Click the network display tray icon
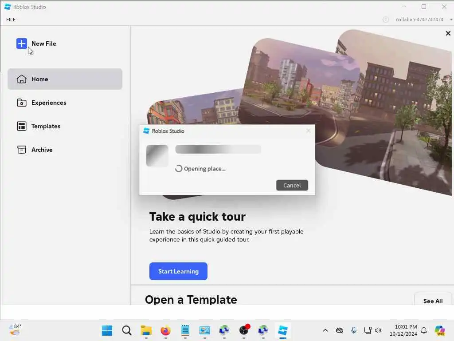Viewport: 454px width, 341px height. tap(368, 330)
